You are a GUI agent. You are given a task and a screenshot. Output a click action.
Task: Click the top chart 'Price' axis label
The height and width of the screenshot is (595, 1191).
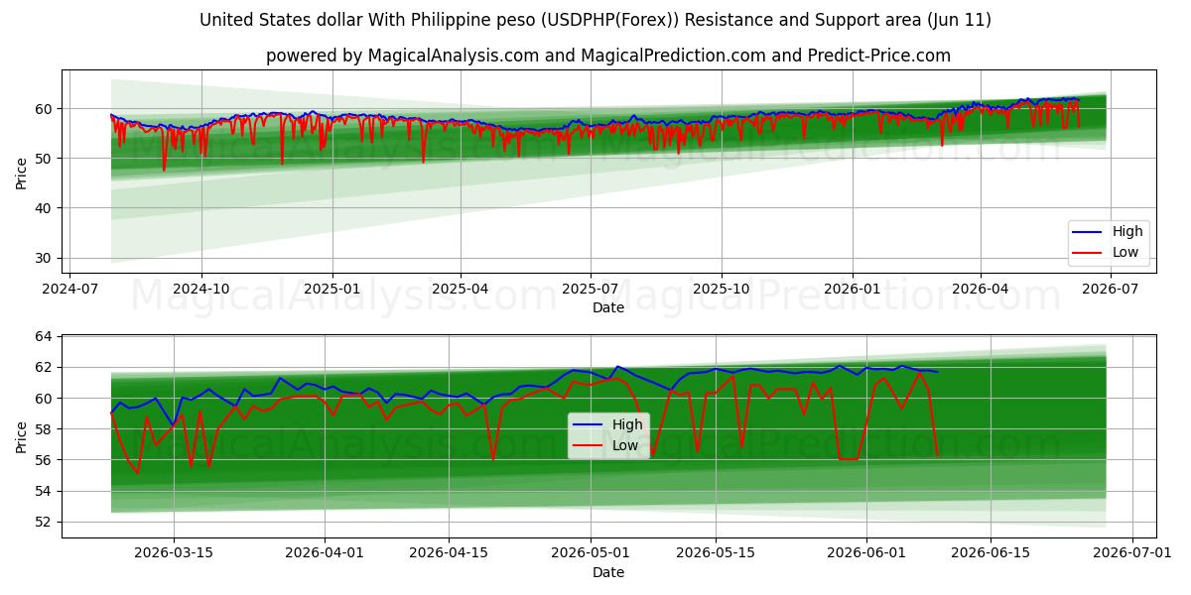click(x=22, y=173)
